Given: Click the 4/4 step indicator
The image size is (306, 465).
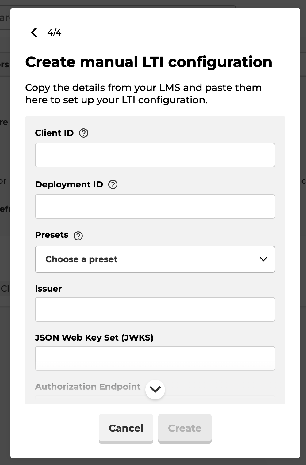Looking at the screenshot, I should 54,32.
